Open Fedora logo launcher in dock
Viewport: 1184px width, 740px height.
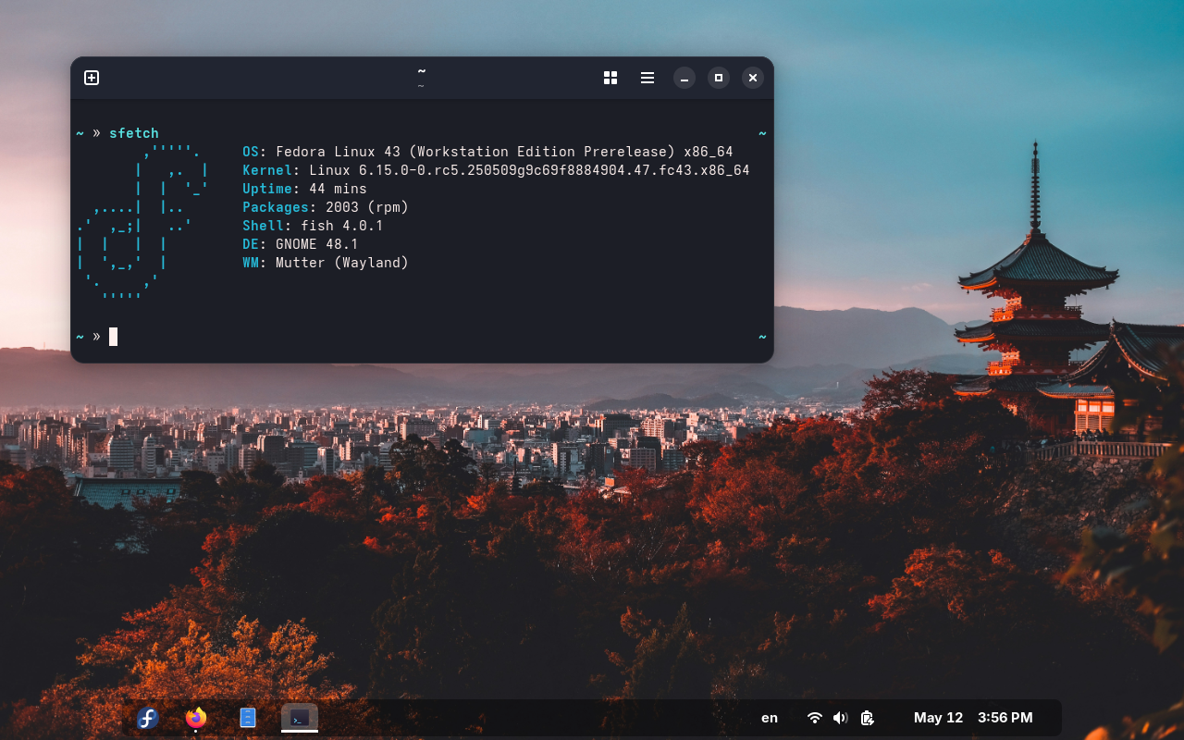click(147, 718)
